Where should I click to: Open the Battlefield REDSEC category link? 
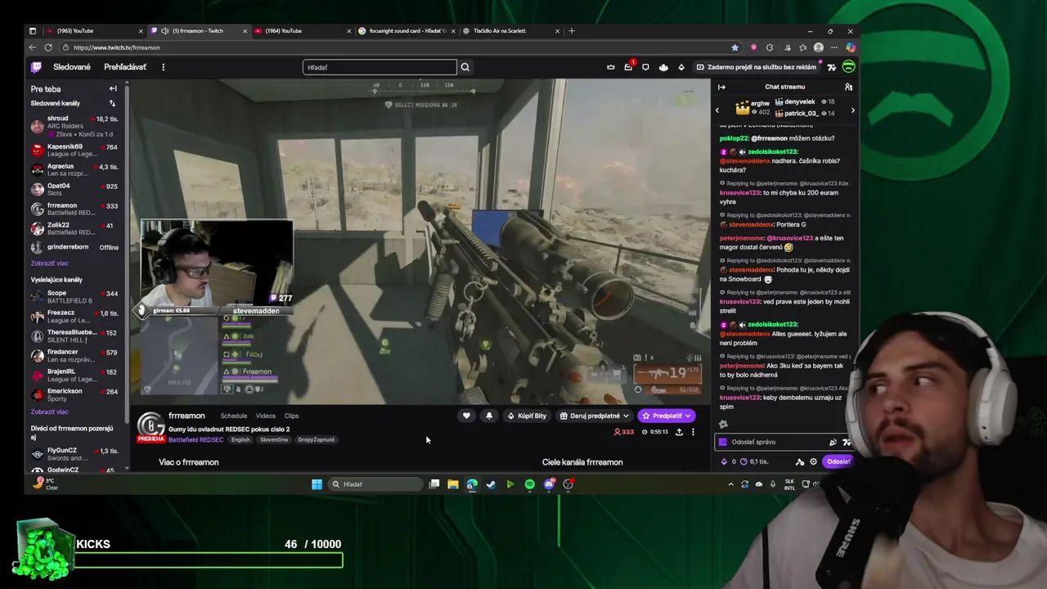195,439
